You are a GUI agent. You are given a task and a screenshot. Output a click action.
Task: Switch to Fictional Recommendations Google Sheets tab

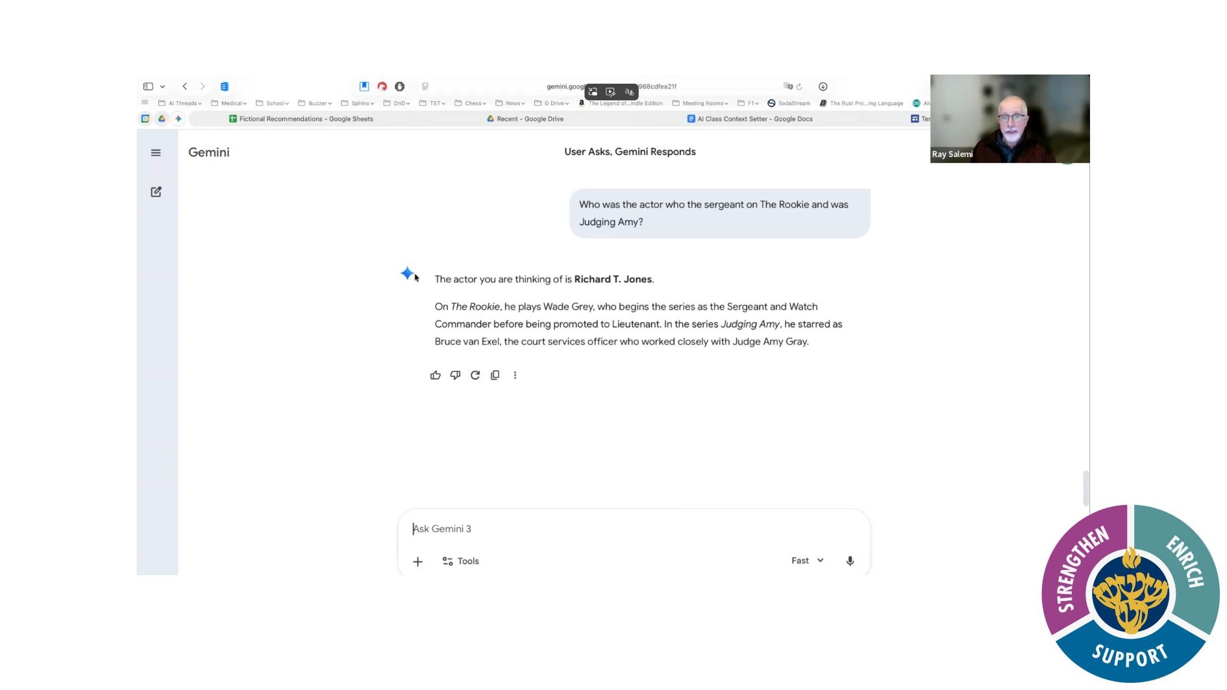pos(301,119)
